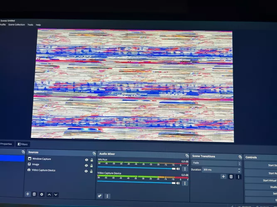Lock the Window Capture source
277x207 pixels.
coord(92,160)
